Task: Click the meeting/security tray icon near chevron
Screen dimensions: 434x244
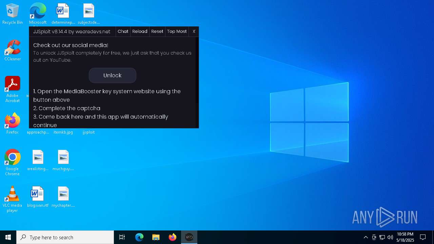Action: [x=374, y=237]
